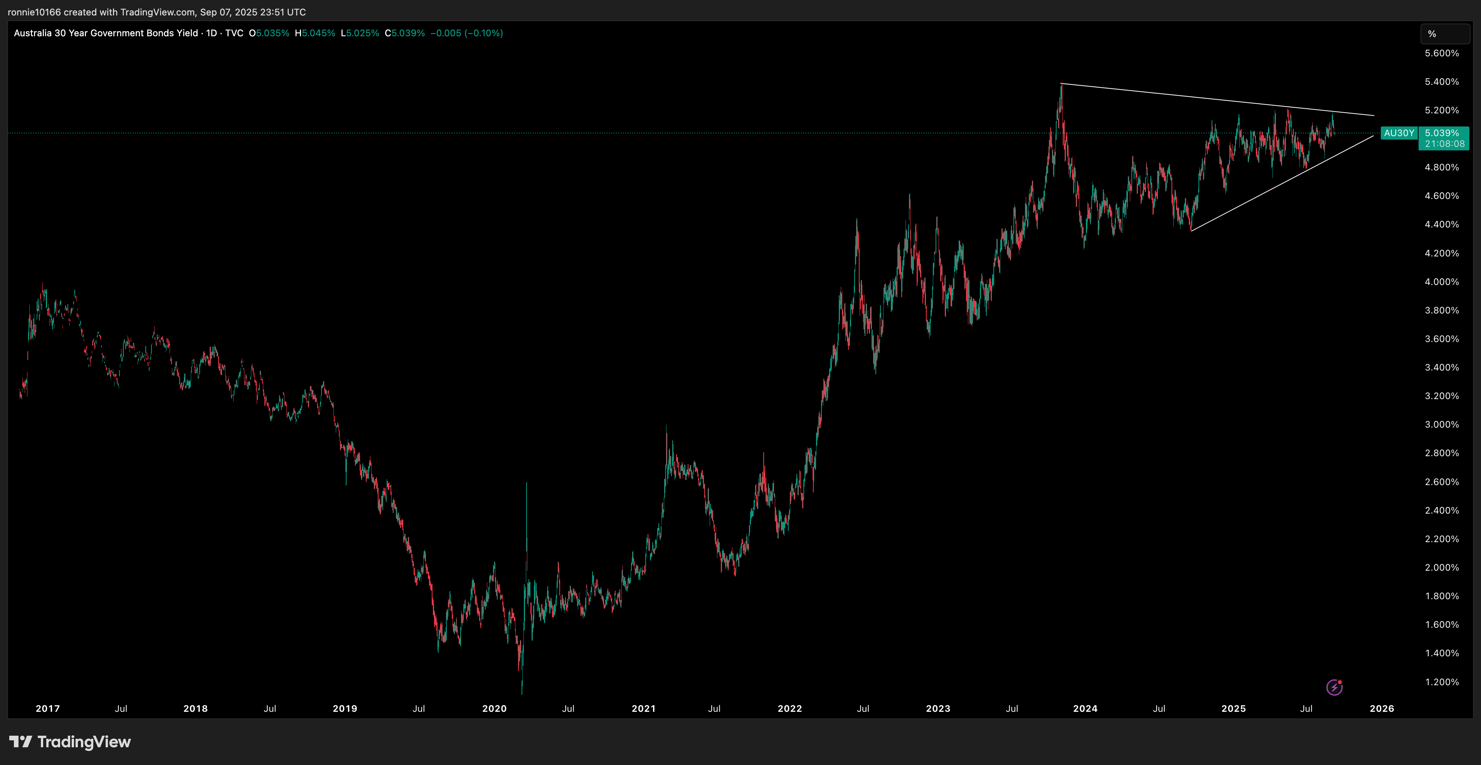Screen dimensions: 1481x765
Task: Click the 5.039% current price label
Action: pos(1442,133)
